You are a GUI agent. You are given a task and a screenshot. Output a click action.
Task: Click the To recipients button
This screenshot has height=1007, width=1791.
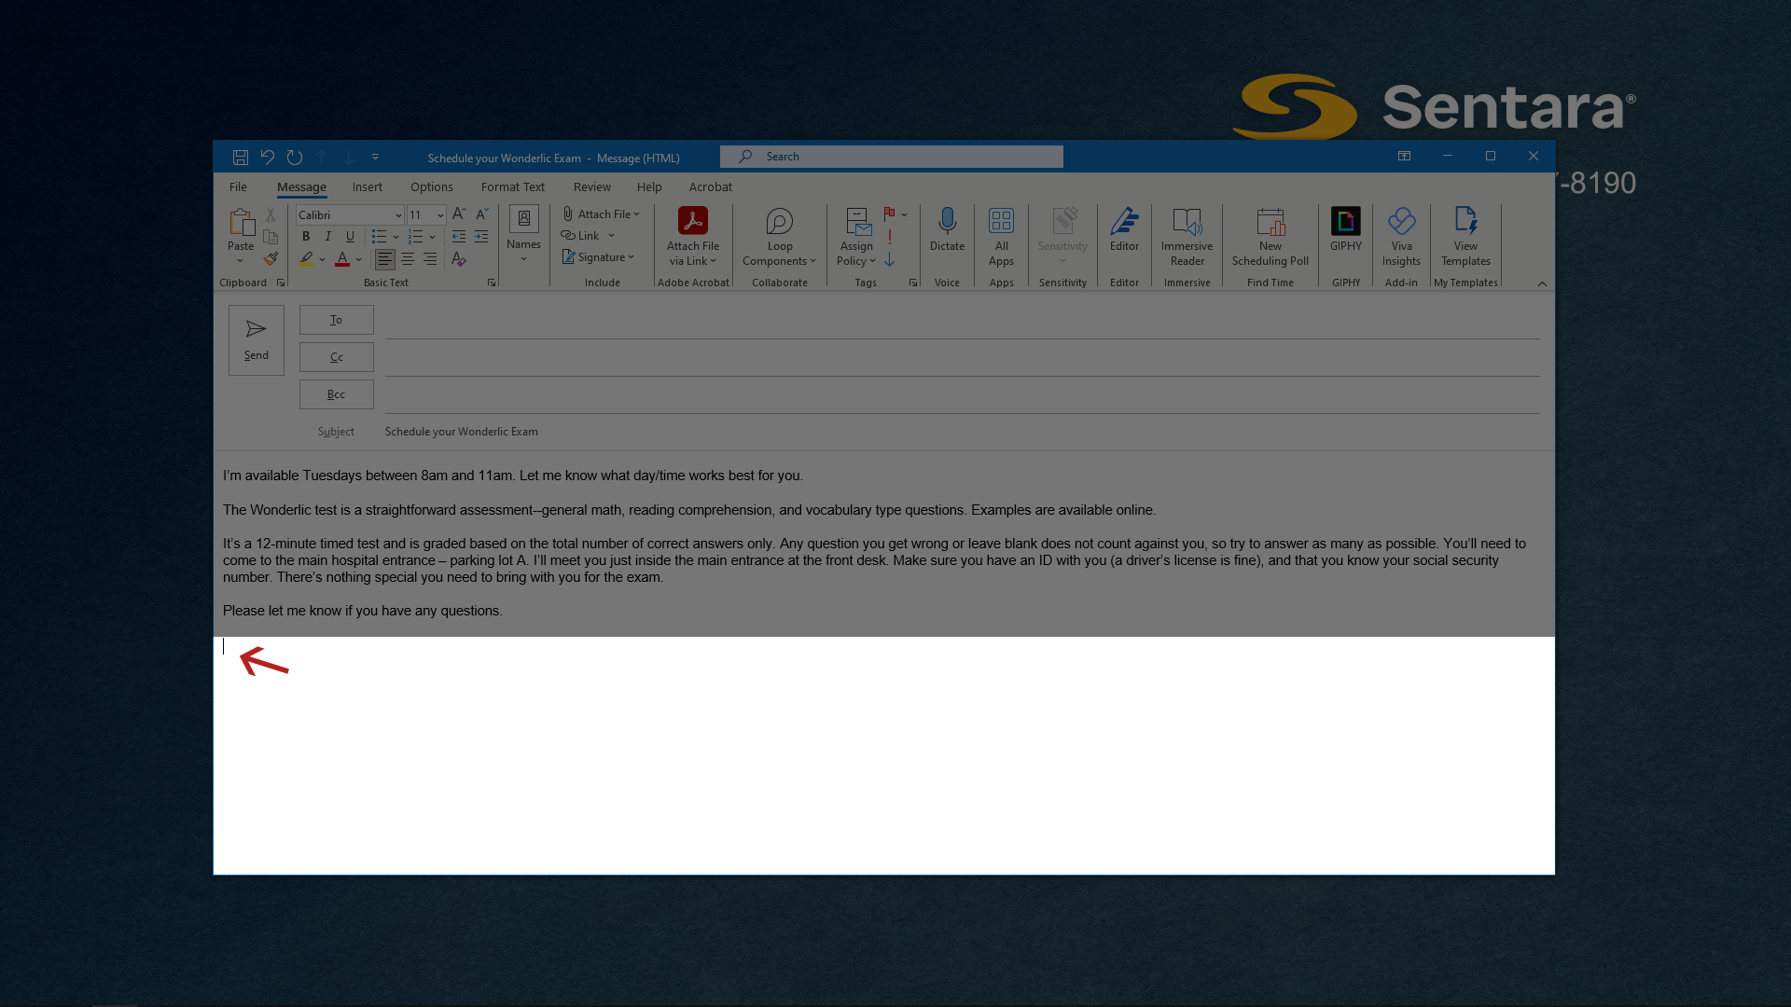click(x=337, y=320)
